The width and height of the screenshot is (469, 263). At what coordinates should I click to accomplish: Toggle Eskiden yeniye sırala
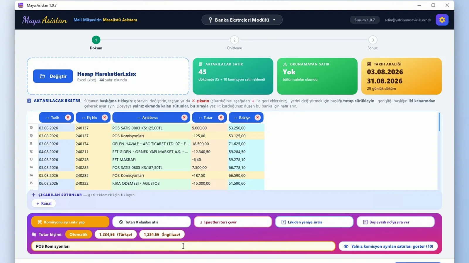pyautogui.click(x=314, y=222)
